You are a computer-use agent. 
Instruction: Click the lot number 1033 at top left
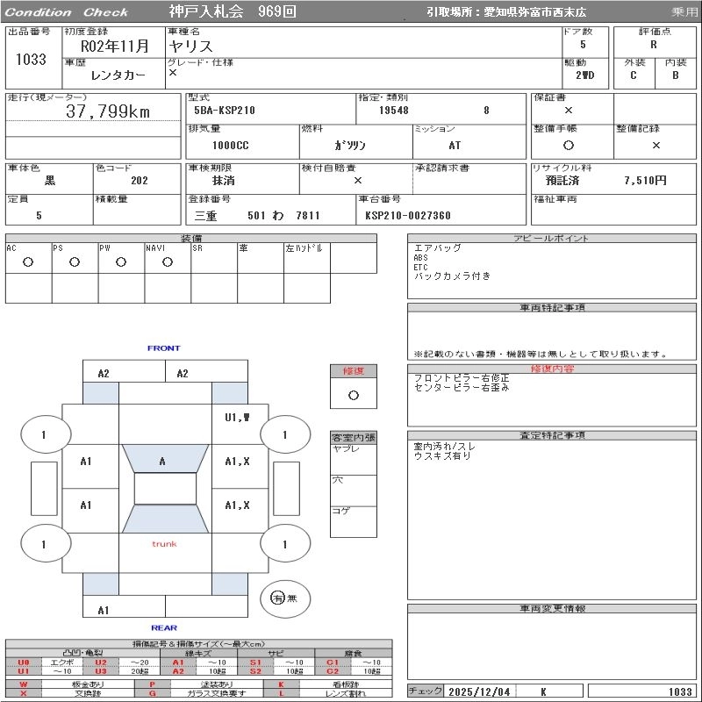pos(32,60)
